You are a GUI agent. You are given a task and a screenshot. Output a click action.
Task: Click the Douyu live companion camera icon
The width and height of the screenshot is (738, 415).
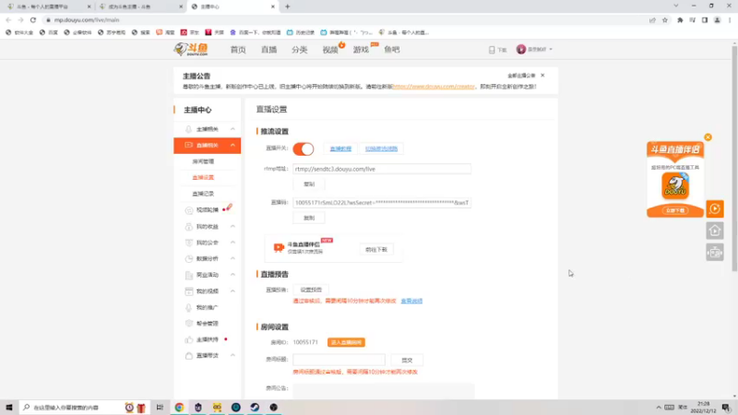pyautogui.click(x=279, y=247)
